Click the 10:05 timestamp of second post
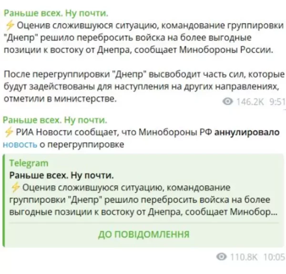This screenshot has width=286, height=274. [275, 257]
